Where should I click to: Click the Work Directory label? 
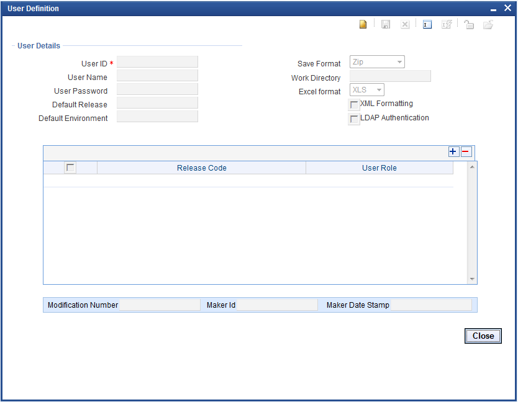316,78
